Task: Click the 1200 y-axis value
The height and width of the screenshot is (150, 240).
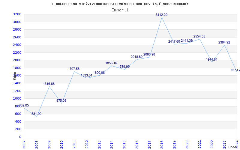Action: coord(17,91)
